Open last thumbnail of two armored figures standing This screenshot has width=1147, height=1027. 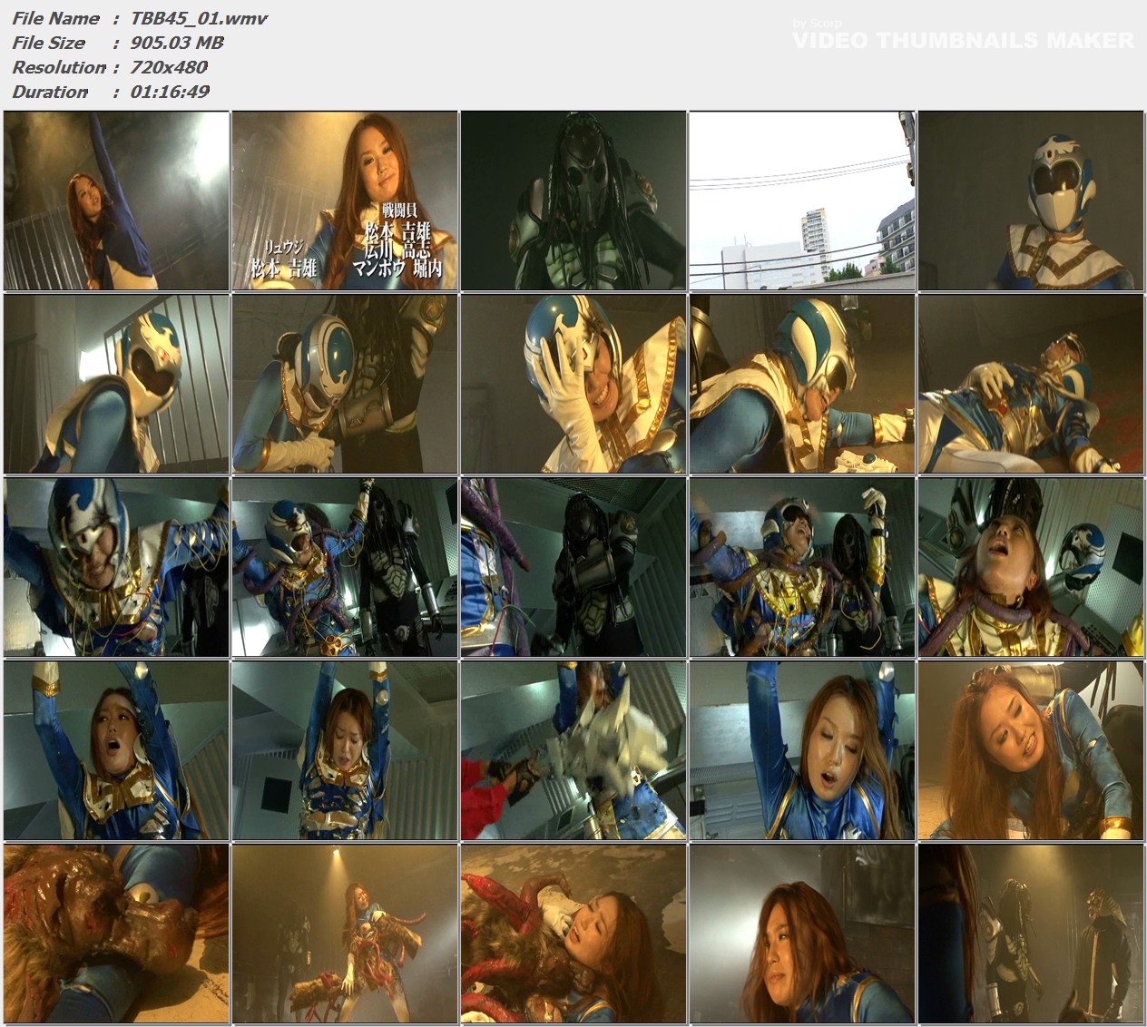(x=1030, y=934)
